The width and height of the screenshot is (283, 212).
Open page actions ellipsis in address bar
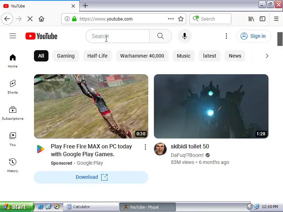[x=171, y=19]
